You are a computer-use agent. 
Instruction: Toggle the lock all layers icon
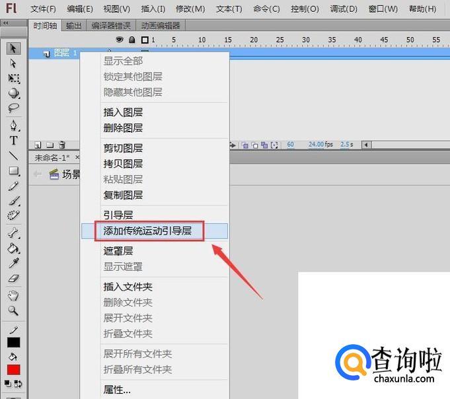[131, 40]
